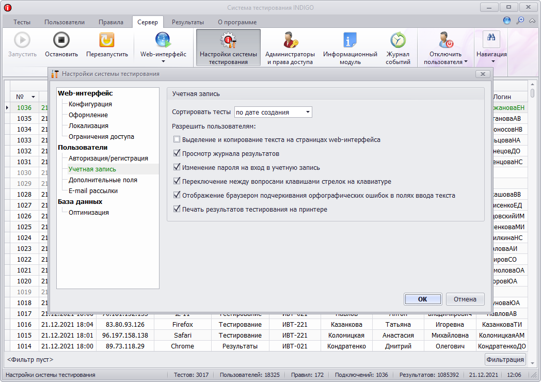This screenshot has width=541, height=382.
Task: Toggle spell-check underline display checkbox
Action: (x=177, y=195)
